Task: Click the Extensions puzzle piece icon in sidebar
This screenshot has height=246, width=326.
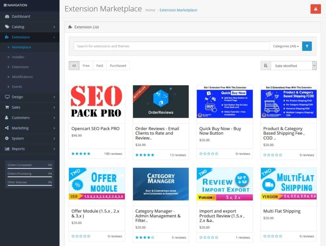Action: (7, 37)
